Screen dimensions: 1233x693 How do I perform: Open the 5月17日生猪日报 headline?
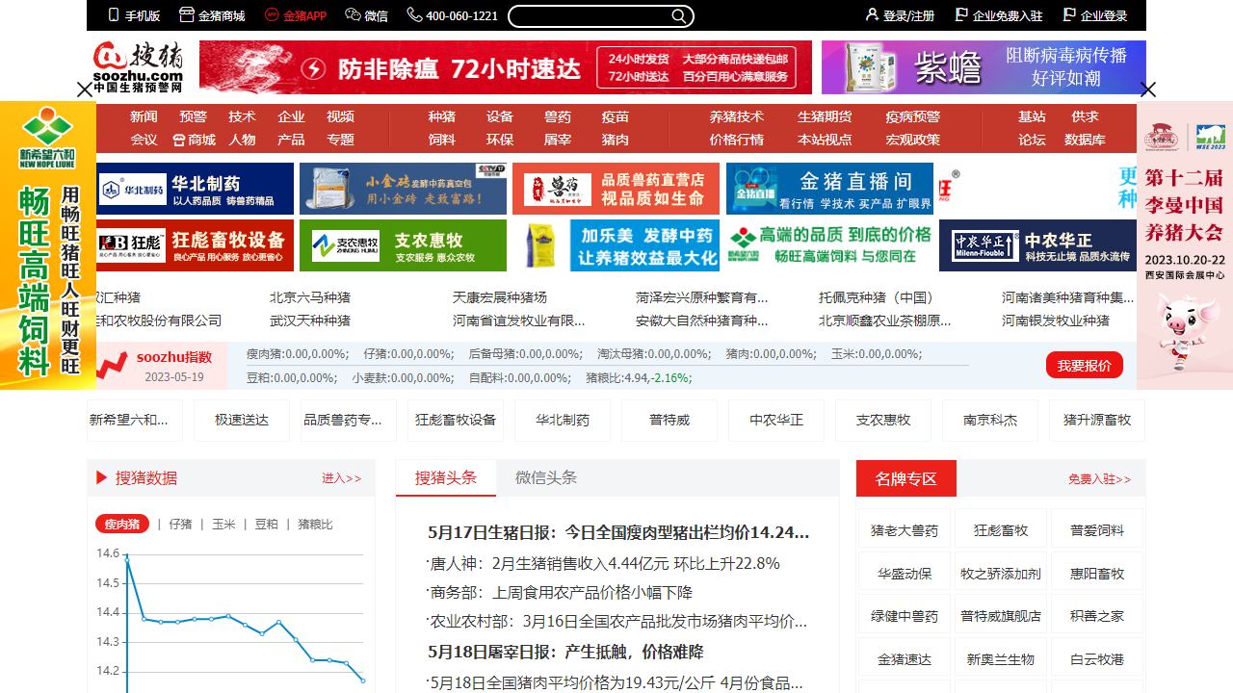point(618,532)
